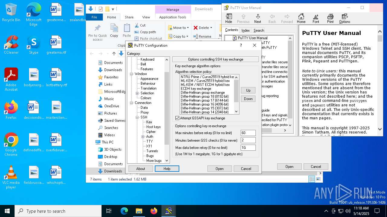Select Firefox desktop shortcut
The width and height of the screenshot is (387, 217).
point(11,110)
